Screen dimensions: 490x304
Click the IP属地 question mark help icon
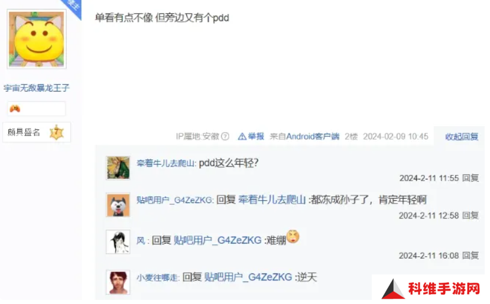click(225, 136)
